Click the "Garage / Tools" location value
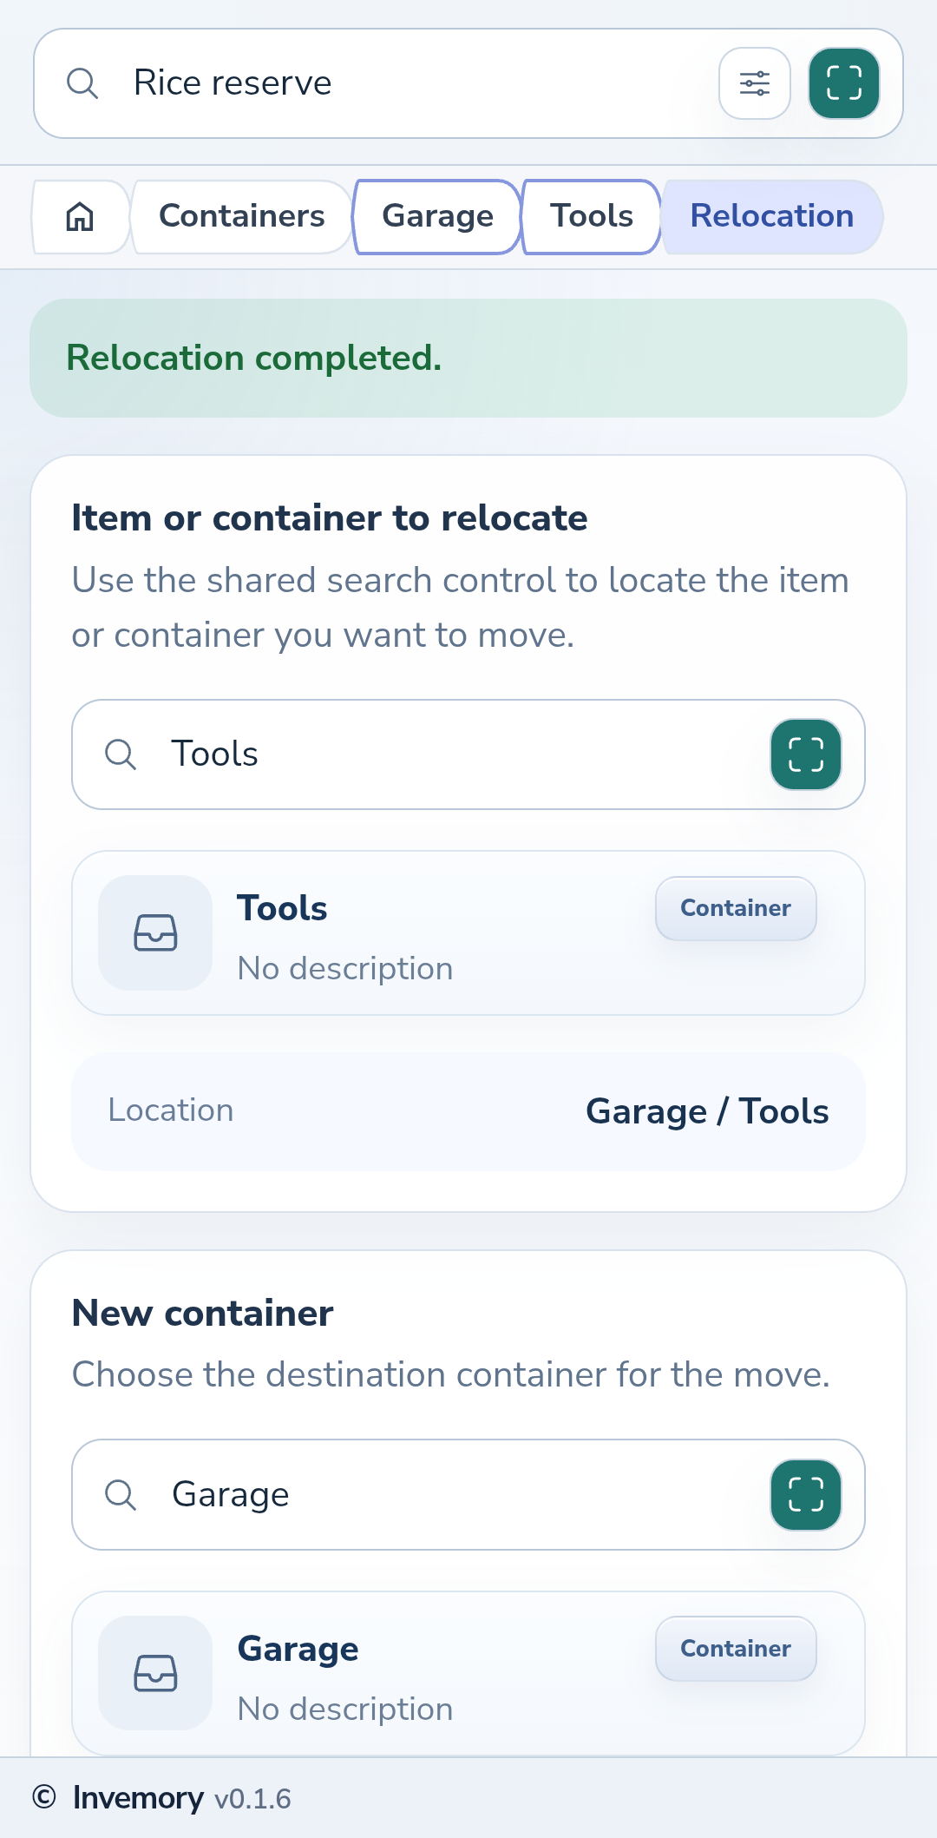Viewport: 937px width, 1838px height. 707,1111
